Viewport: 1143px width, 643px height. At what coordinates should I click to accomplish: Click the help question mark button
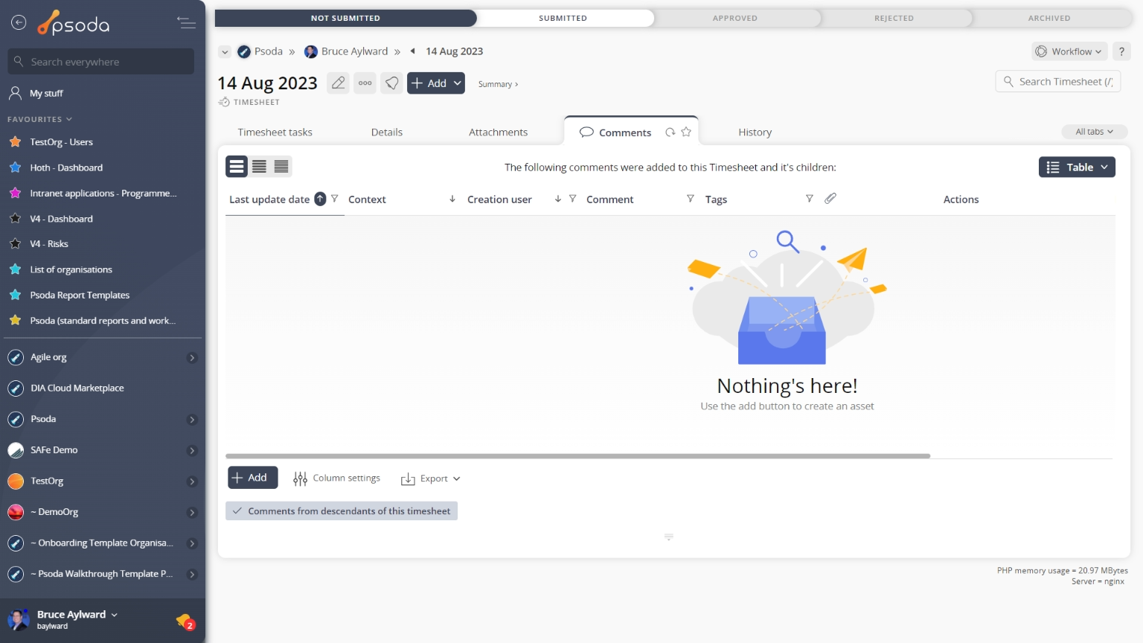coord(1121,51)
